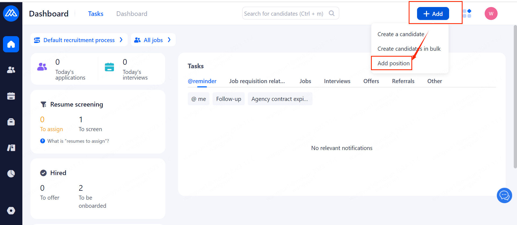Select the Follow-up filter chip
Image resolution: width=517 pixels, height=225 pixels.
228,99
